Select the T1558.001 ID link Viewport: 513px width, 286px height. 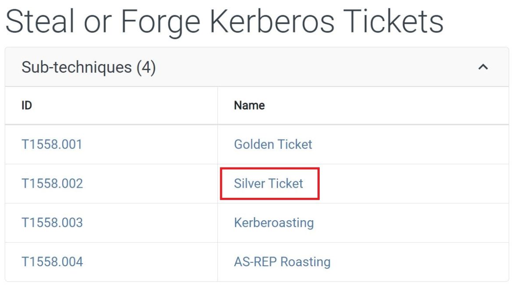52,144
